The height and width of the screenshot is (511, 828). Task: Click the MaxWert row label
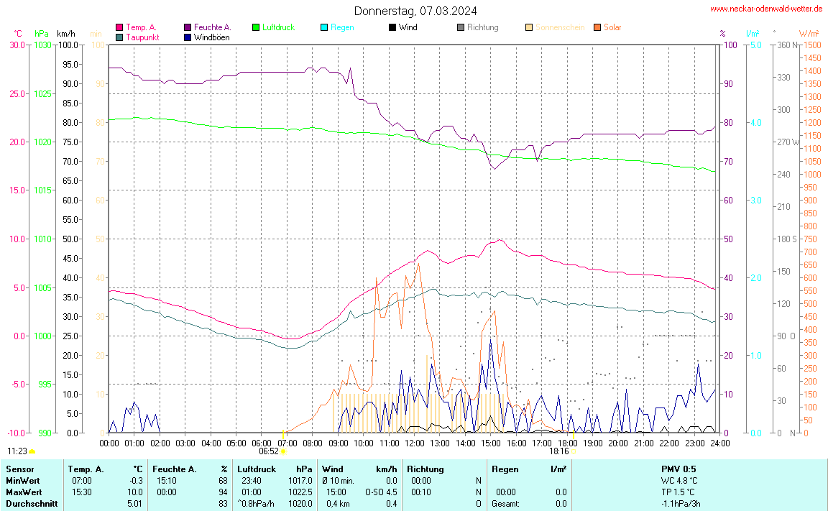[22, 492]
